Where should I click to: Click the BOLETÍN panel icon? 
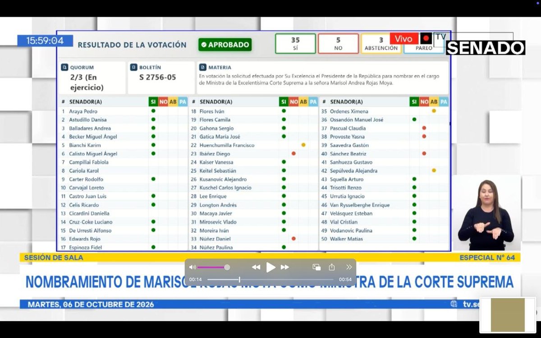(133, 68)
